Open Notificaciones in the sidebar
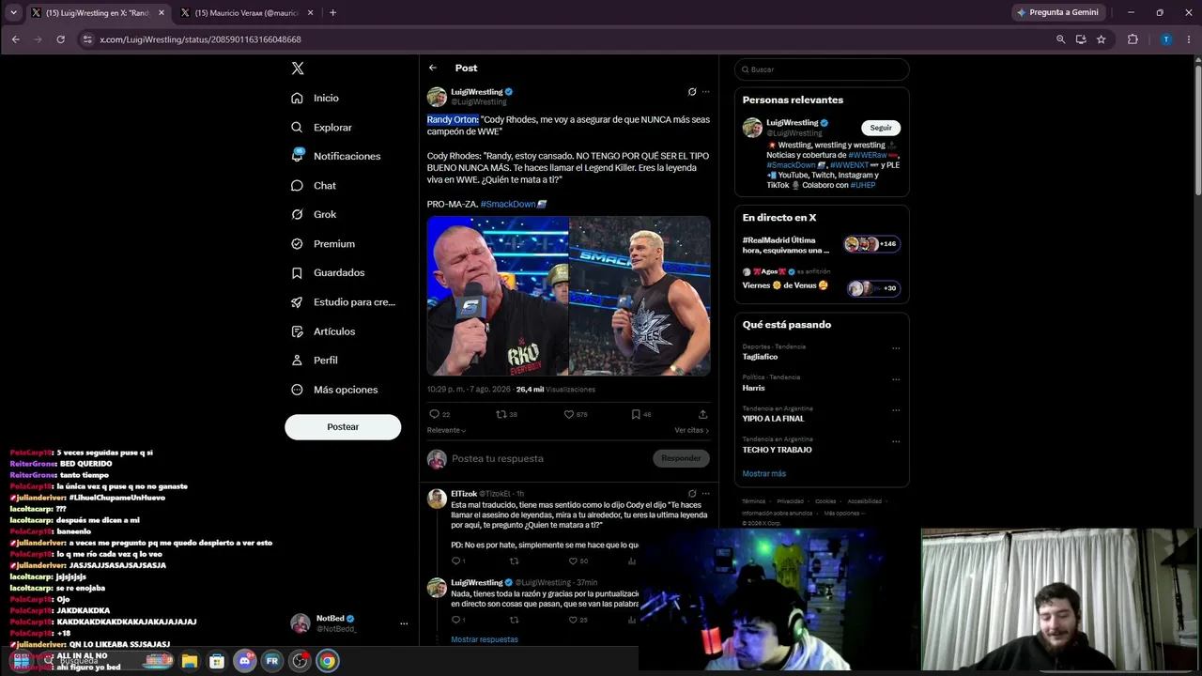This screenshot has height=676, width=1202. (x=336, y=156)
